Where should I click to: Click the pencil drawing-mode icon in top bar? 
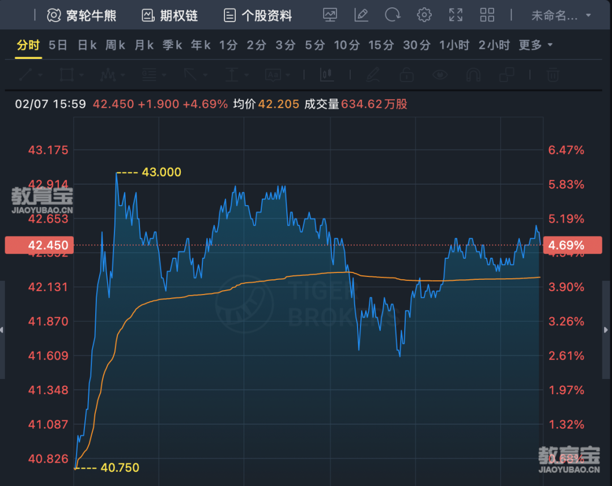(x=361, y=15)
